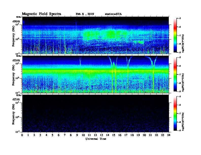This screenshot has width=201, height=155.
Task: Click the "-5" tick on dH/dt color bar
Action: (x=179, y=18)
